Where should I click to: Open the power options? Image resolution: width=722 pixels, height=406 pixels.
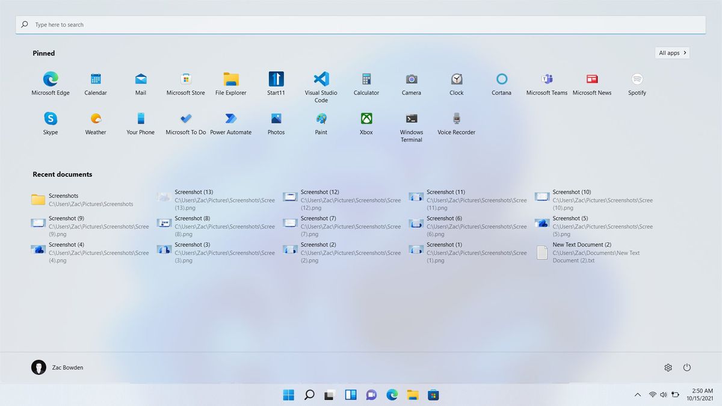click(x=687, y=368)
